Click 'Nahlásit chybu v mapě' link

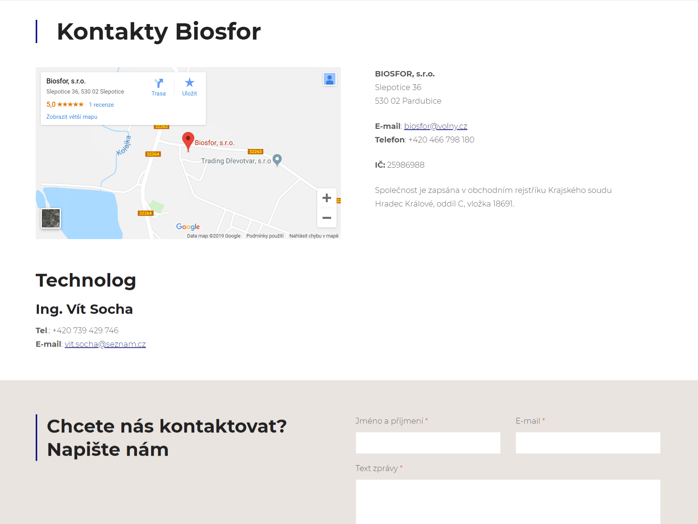click(314, 236)
